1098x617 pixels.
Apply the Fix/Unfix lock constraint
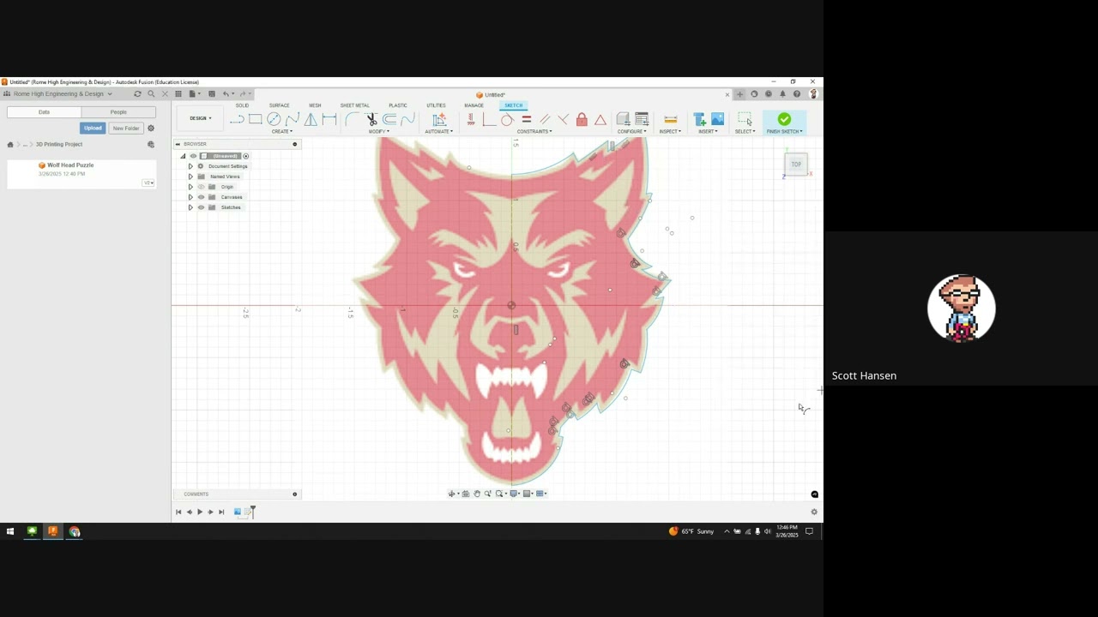point(582,120)
